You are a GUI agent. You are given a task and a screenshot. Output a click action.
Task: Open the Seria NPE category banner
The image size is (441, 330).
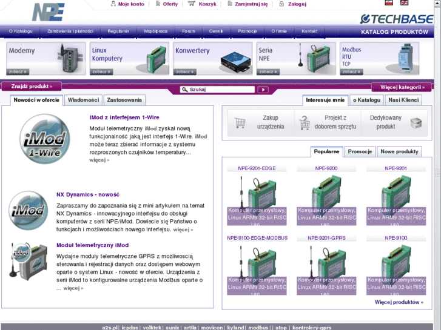[x=296, y=58]
